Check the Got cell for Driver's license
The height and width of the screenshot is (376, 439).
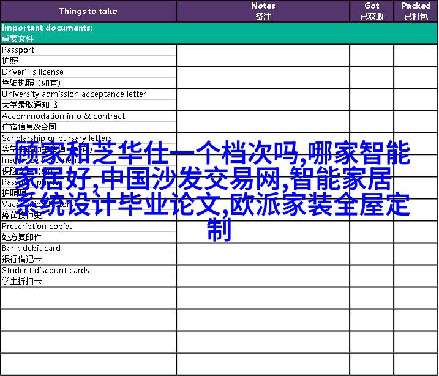point(372,77)
